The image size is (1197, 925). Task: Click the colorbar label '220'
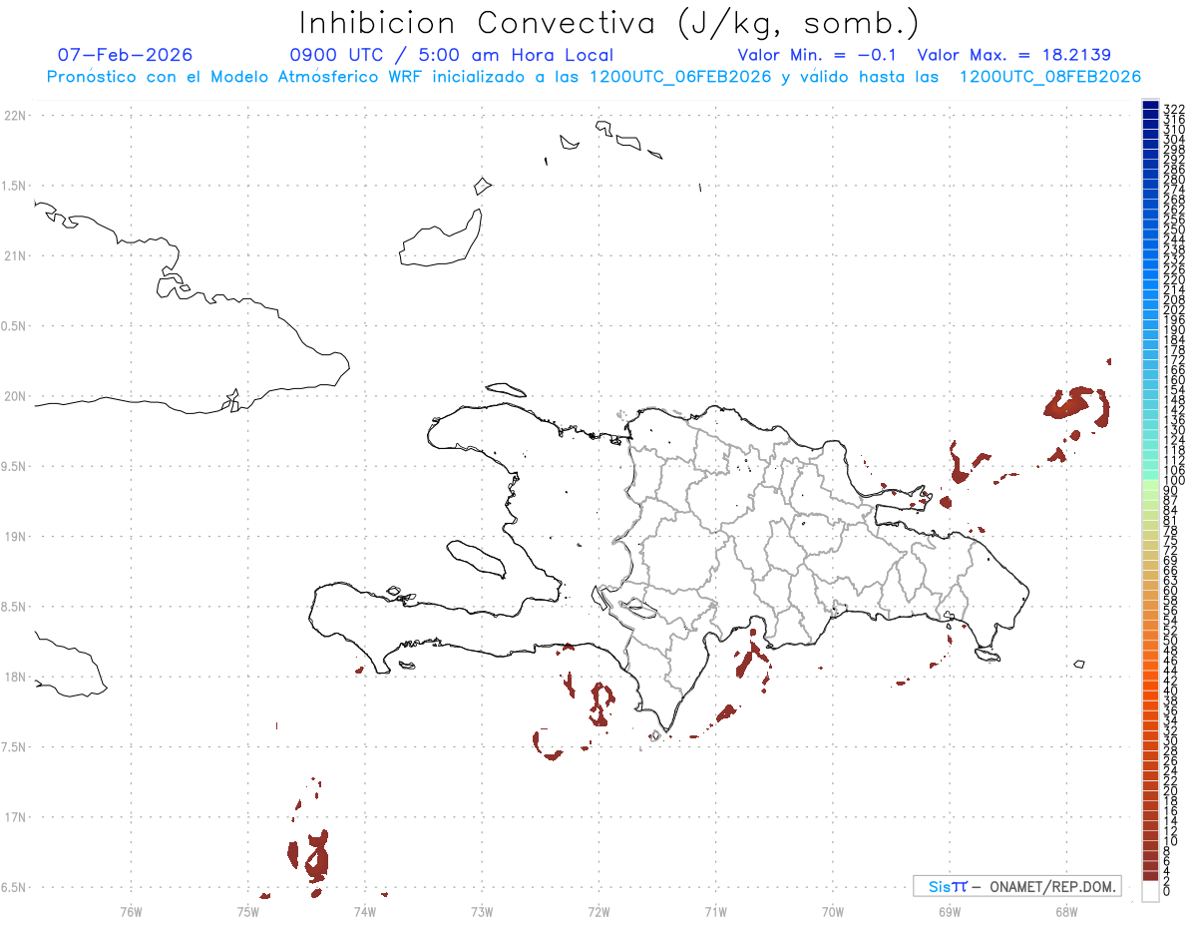[x=1174, y=280]
